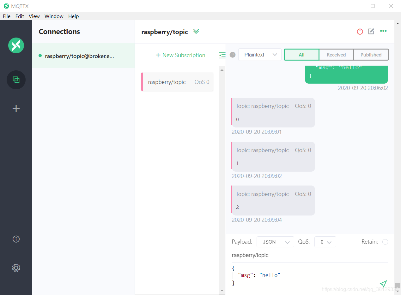Click the timestamp 2020-09-20 20:09:01
Image resolution: width=401 pixels, height=295 pixels.
click(x=257, y=132)
